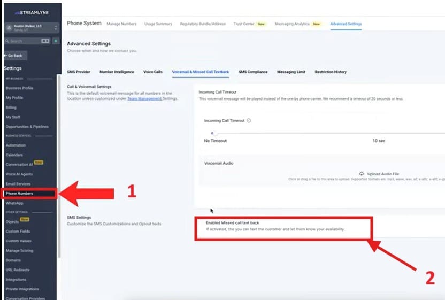Open Email Services settings
The image size is (445, 300).
[x=18, y=184]
